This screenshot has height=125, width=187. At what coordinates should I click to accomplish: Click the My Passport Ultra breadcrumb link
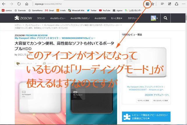coord(82,25)
